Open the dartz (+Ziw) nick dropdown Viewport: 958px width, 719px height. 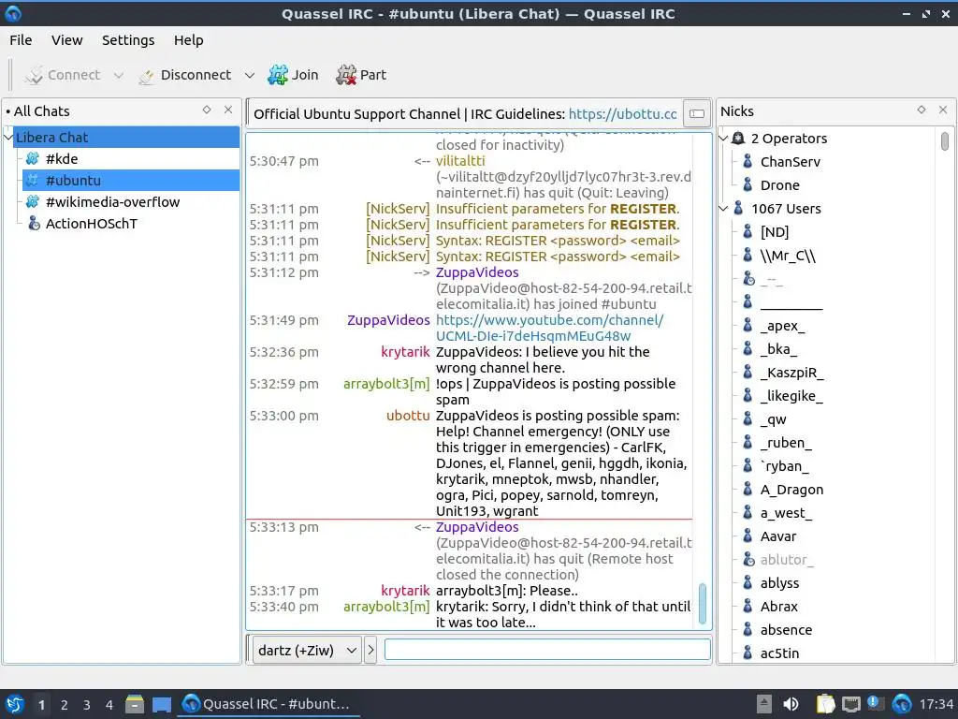click(x=307, y=650)
